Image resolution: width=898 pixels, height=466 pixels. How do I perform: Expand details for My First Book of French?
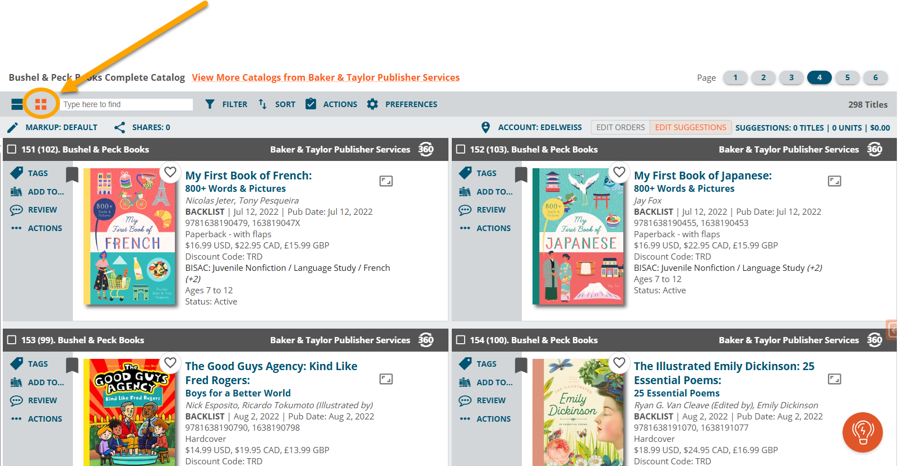click(386, 181)
